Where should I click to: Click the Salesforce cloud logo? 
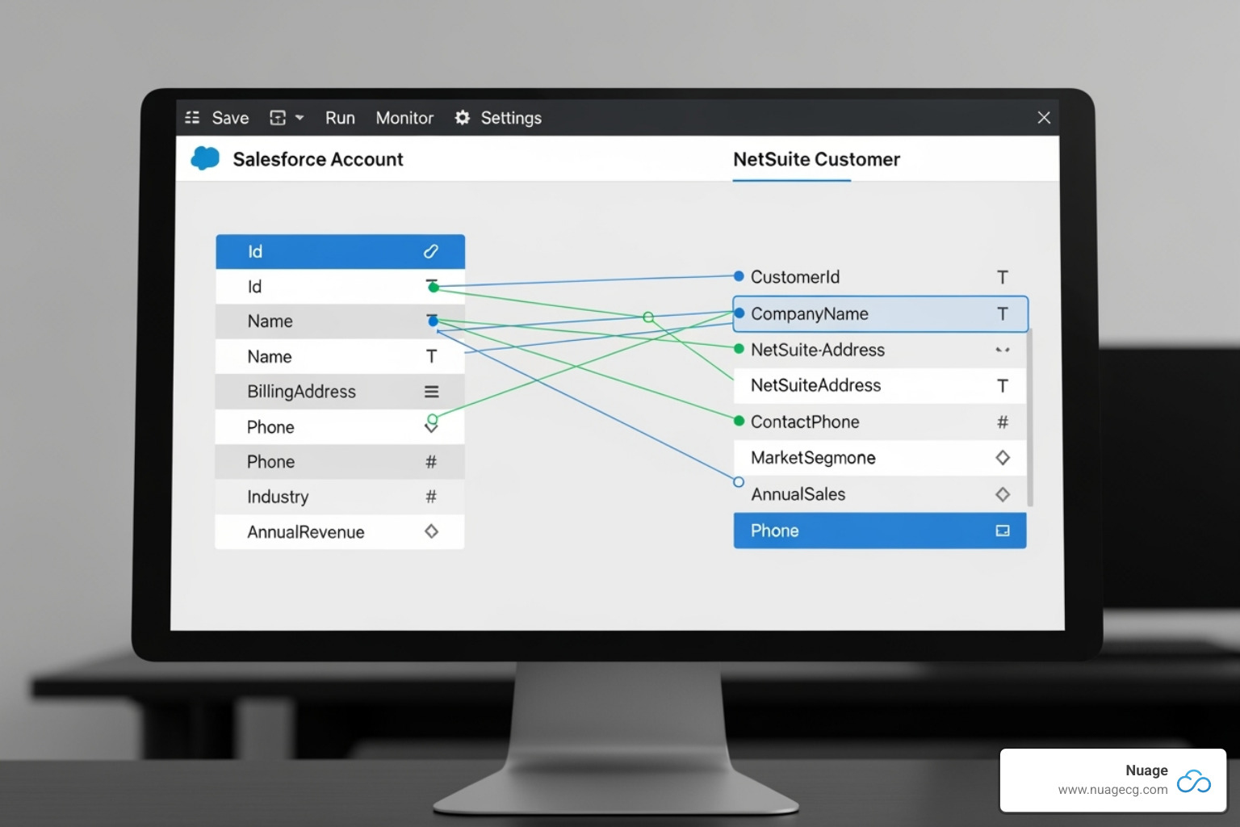click(x=205, y=158)
